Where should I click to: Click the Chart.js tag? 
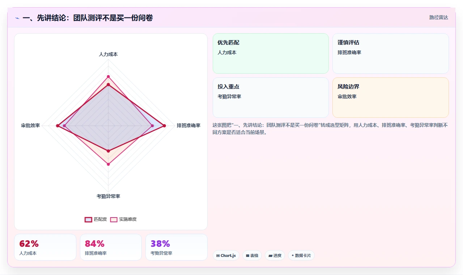pyautogui.click(x=226, y=255)
